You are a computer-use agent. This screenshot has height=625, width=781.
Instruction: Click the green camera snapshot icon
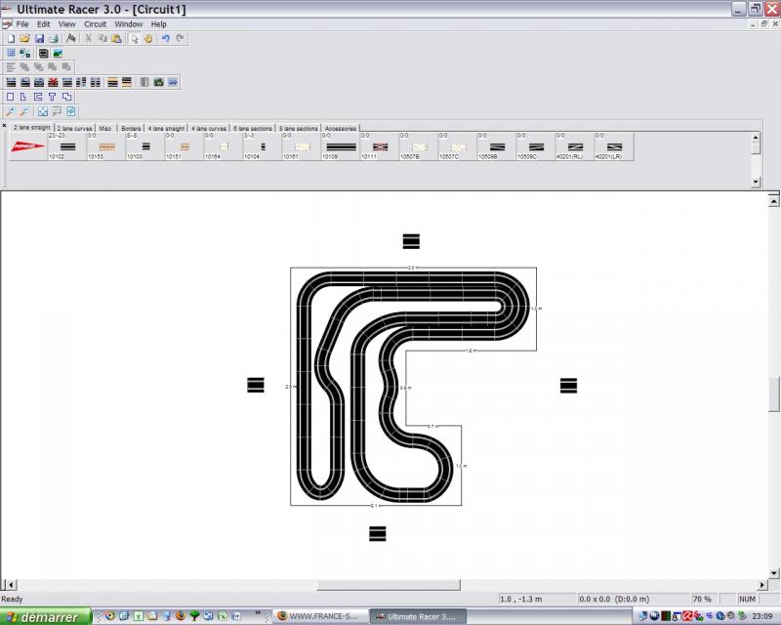tap(158, 83)
